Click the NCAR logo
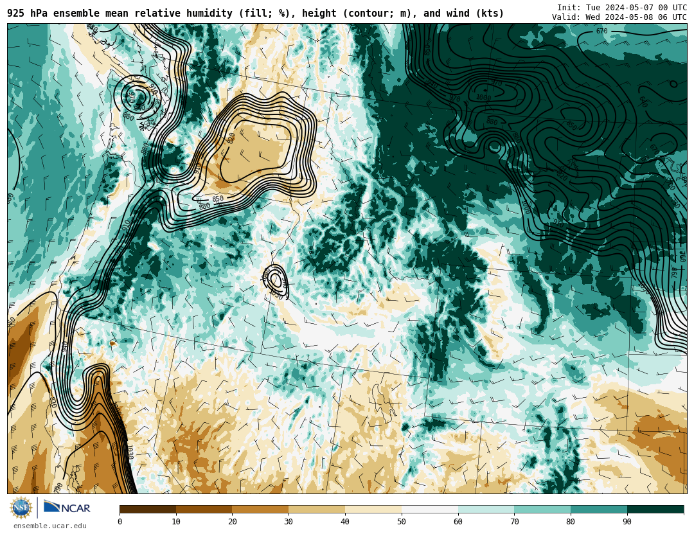694x534 pixels. pyautogui.click(x=67, y=508)
